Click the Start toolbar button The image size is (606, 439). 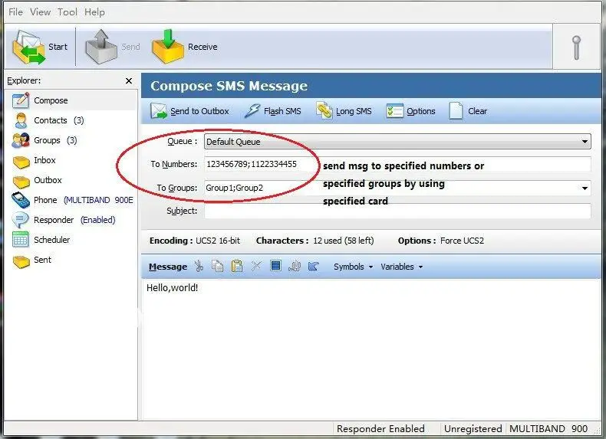click(x=40, y=48)
